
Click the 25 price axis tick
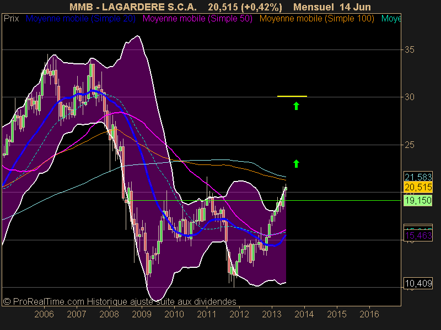click(x=409, y=145)
